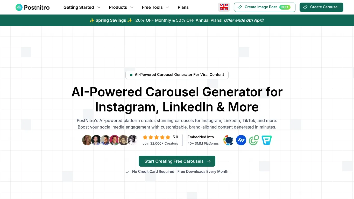Click the Postnitro logo in header
Viewport: 354px width, 199px height.
point(32,7)
